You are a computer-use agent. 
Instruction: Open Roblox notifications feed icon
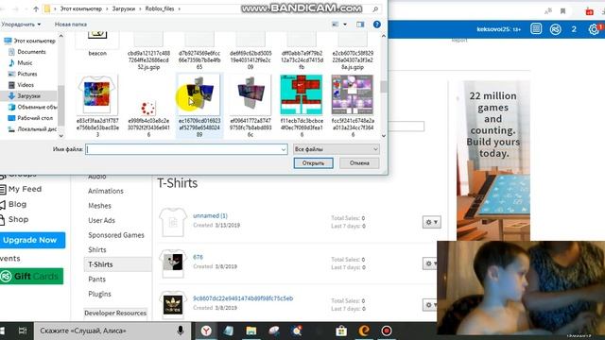(536, 29)
